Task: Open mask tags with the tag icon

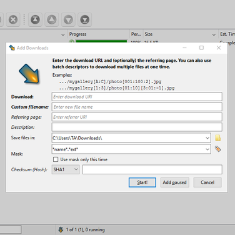Action: (x=217, y=149)
